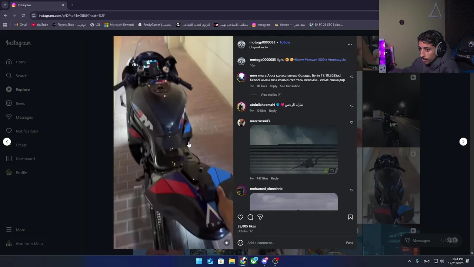The width and height of the screenshot is (474, 267).
Task: Reply to abdullah.ramahi's comment
Action: [x=273, y=111]
